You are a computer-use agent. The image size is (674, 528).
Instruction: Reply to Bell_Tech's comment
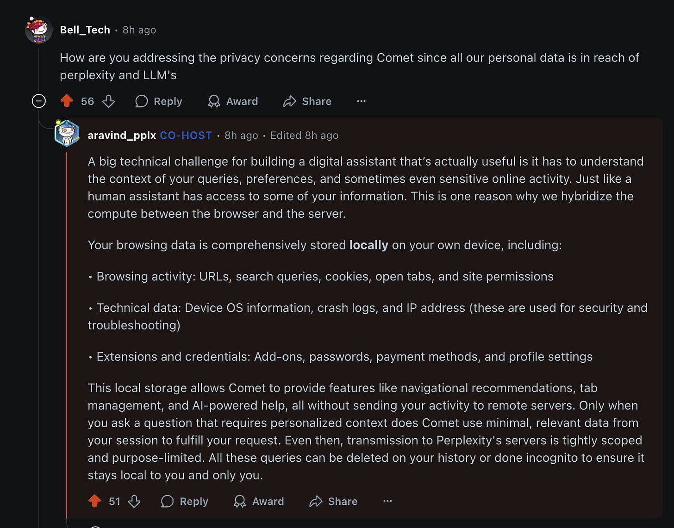pos(159,101)
